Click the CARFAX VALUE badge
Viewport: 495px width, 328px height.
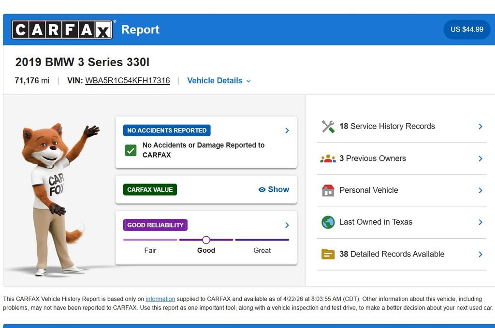[150, 189]
